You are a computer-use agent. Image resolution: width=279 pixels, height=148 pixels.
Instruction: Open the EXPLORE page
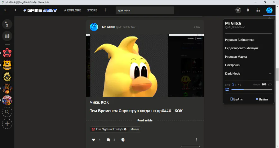(73, 10)
